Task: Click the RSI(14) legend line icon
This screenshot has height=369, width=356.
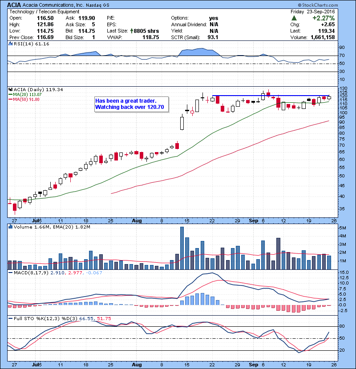Action: coord(11,44)
